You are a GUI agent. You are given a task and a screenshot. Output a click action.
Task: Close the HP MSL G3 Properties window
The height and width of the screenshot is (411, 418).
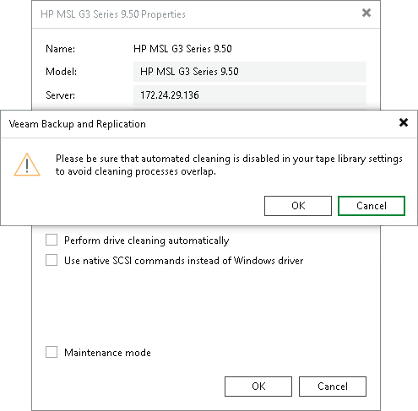[366, 13]
